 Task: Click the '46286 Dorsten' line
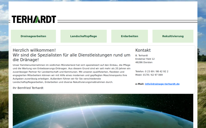[144, 62]
